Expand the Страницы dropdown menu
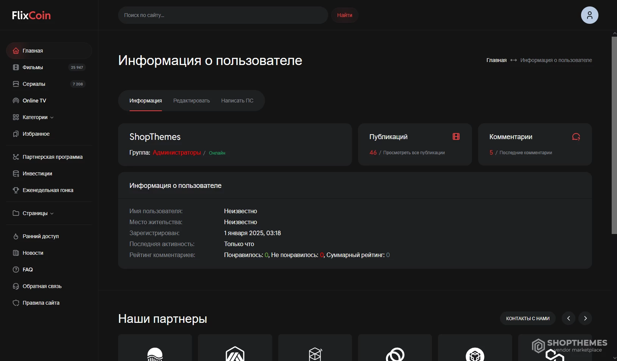The image size is (617, 361). (x=38, y=213)
